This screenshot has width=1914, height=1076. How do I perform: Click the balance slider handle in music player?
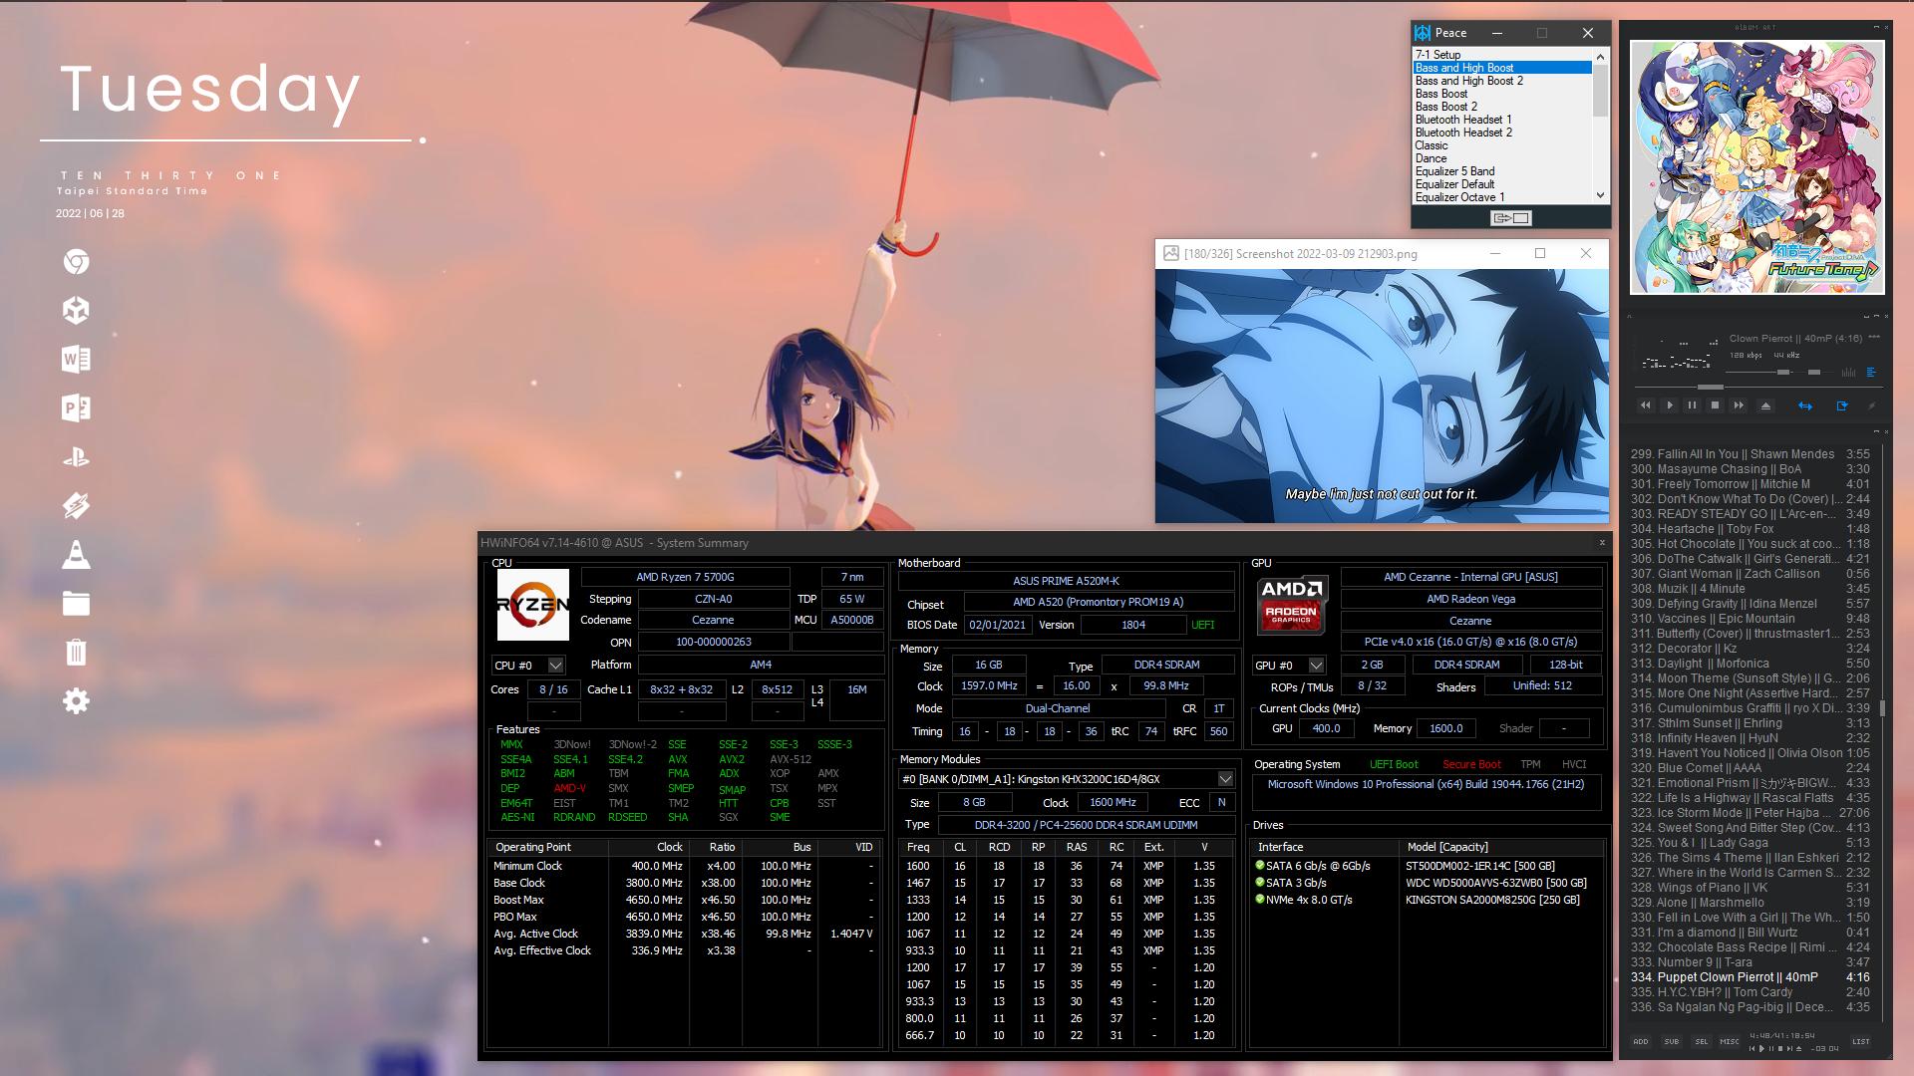click(x=1814, y=372)
